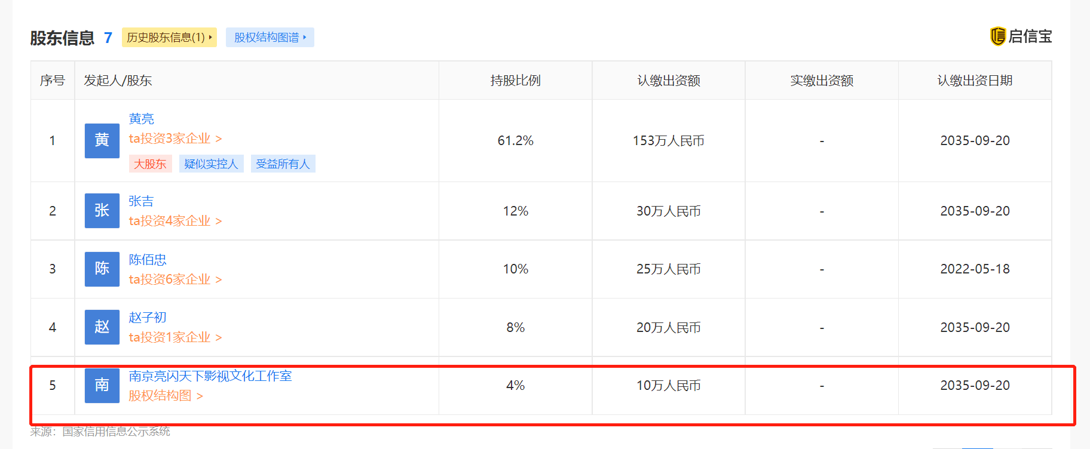Open shareholder 陈佰忠's profile link

click(148, 260)
